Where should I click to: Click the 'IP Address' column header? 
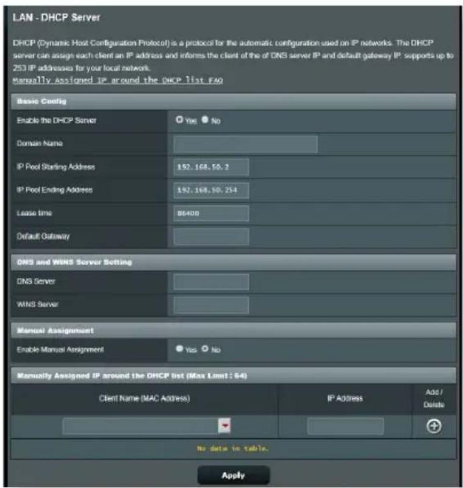pyautogui.click(x=345, y=398)
